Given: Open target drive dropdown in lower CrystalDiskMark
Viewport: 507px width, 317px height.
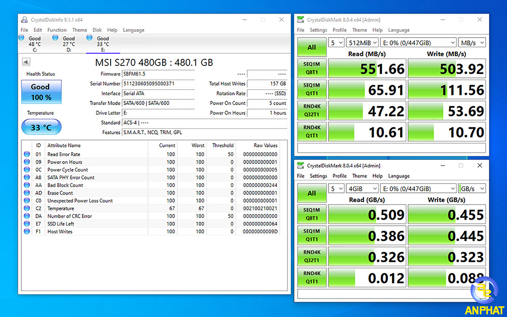Looking at the screenshot, I should click(x=418, y=189).
